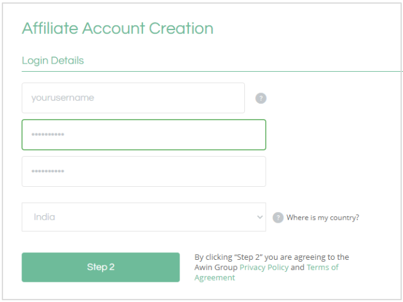Focus the yourusername input field
Viewport: 403px width, 302px height.
coord(133,98)
